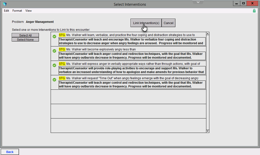Select intervention text about four coping and distraction strategies
Screen dimensions: 260x155
click(x=132, y=41)
